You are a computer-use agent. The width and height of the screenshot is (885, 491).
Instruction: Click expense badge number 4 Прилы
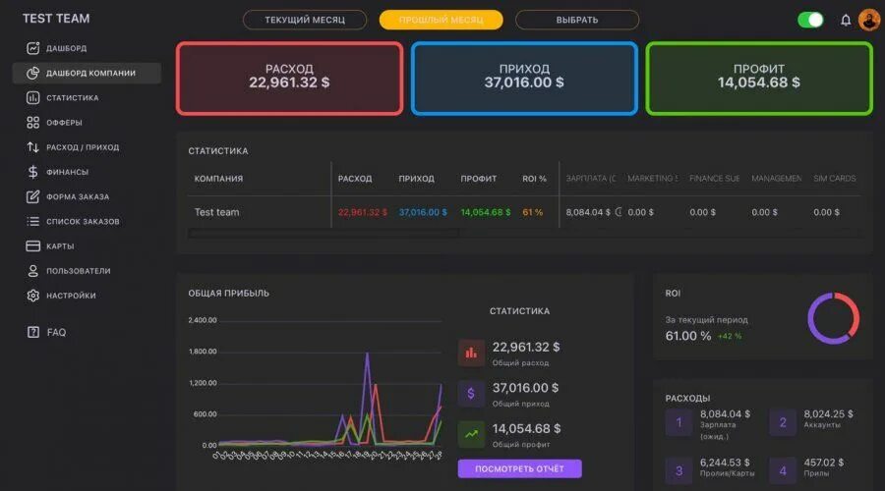click(x=783, y=470)
